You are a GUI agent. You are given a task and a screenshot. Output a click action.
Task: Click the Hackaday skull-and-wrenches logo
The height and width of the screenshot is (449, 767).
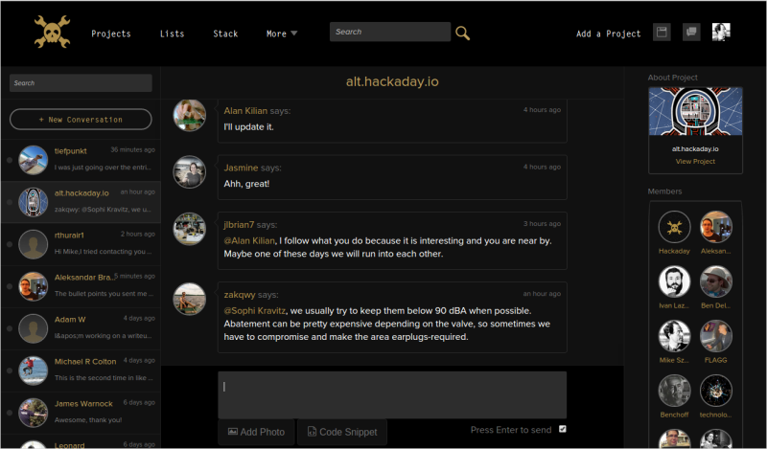tap(52, 32)
